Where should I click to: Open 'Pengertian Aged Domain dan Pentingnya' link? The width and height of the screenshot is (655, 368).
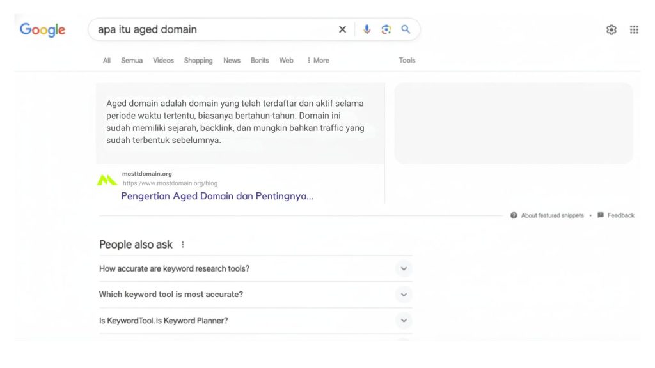[x=216, y=196]
